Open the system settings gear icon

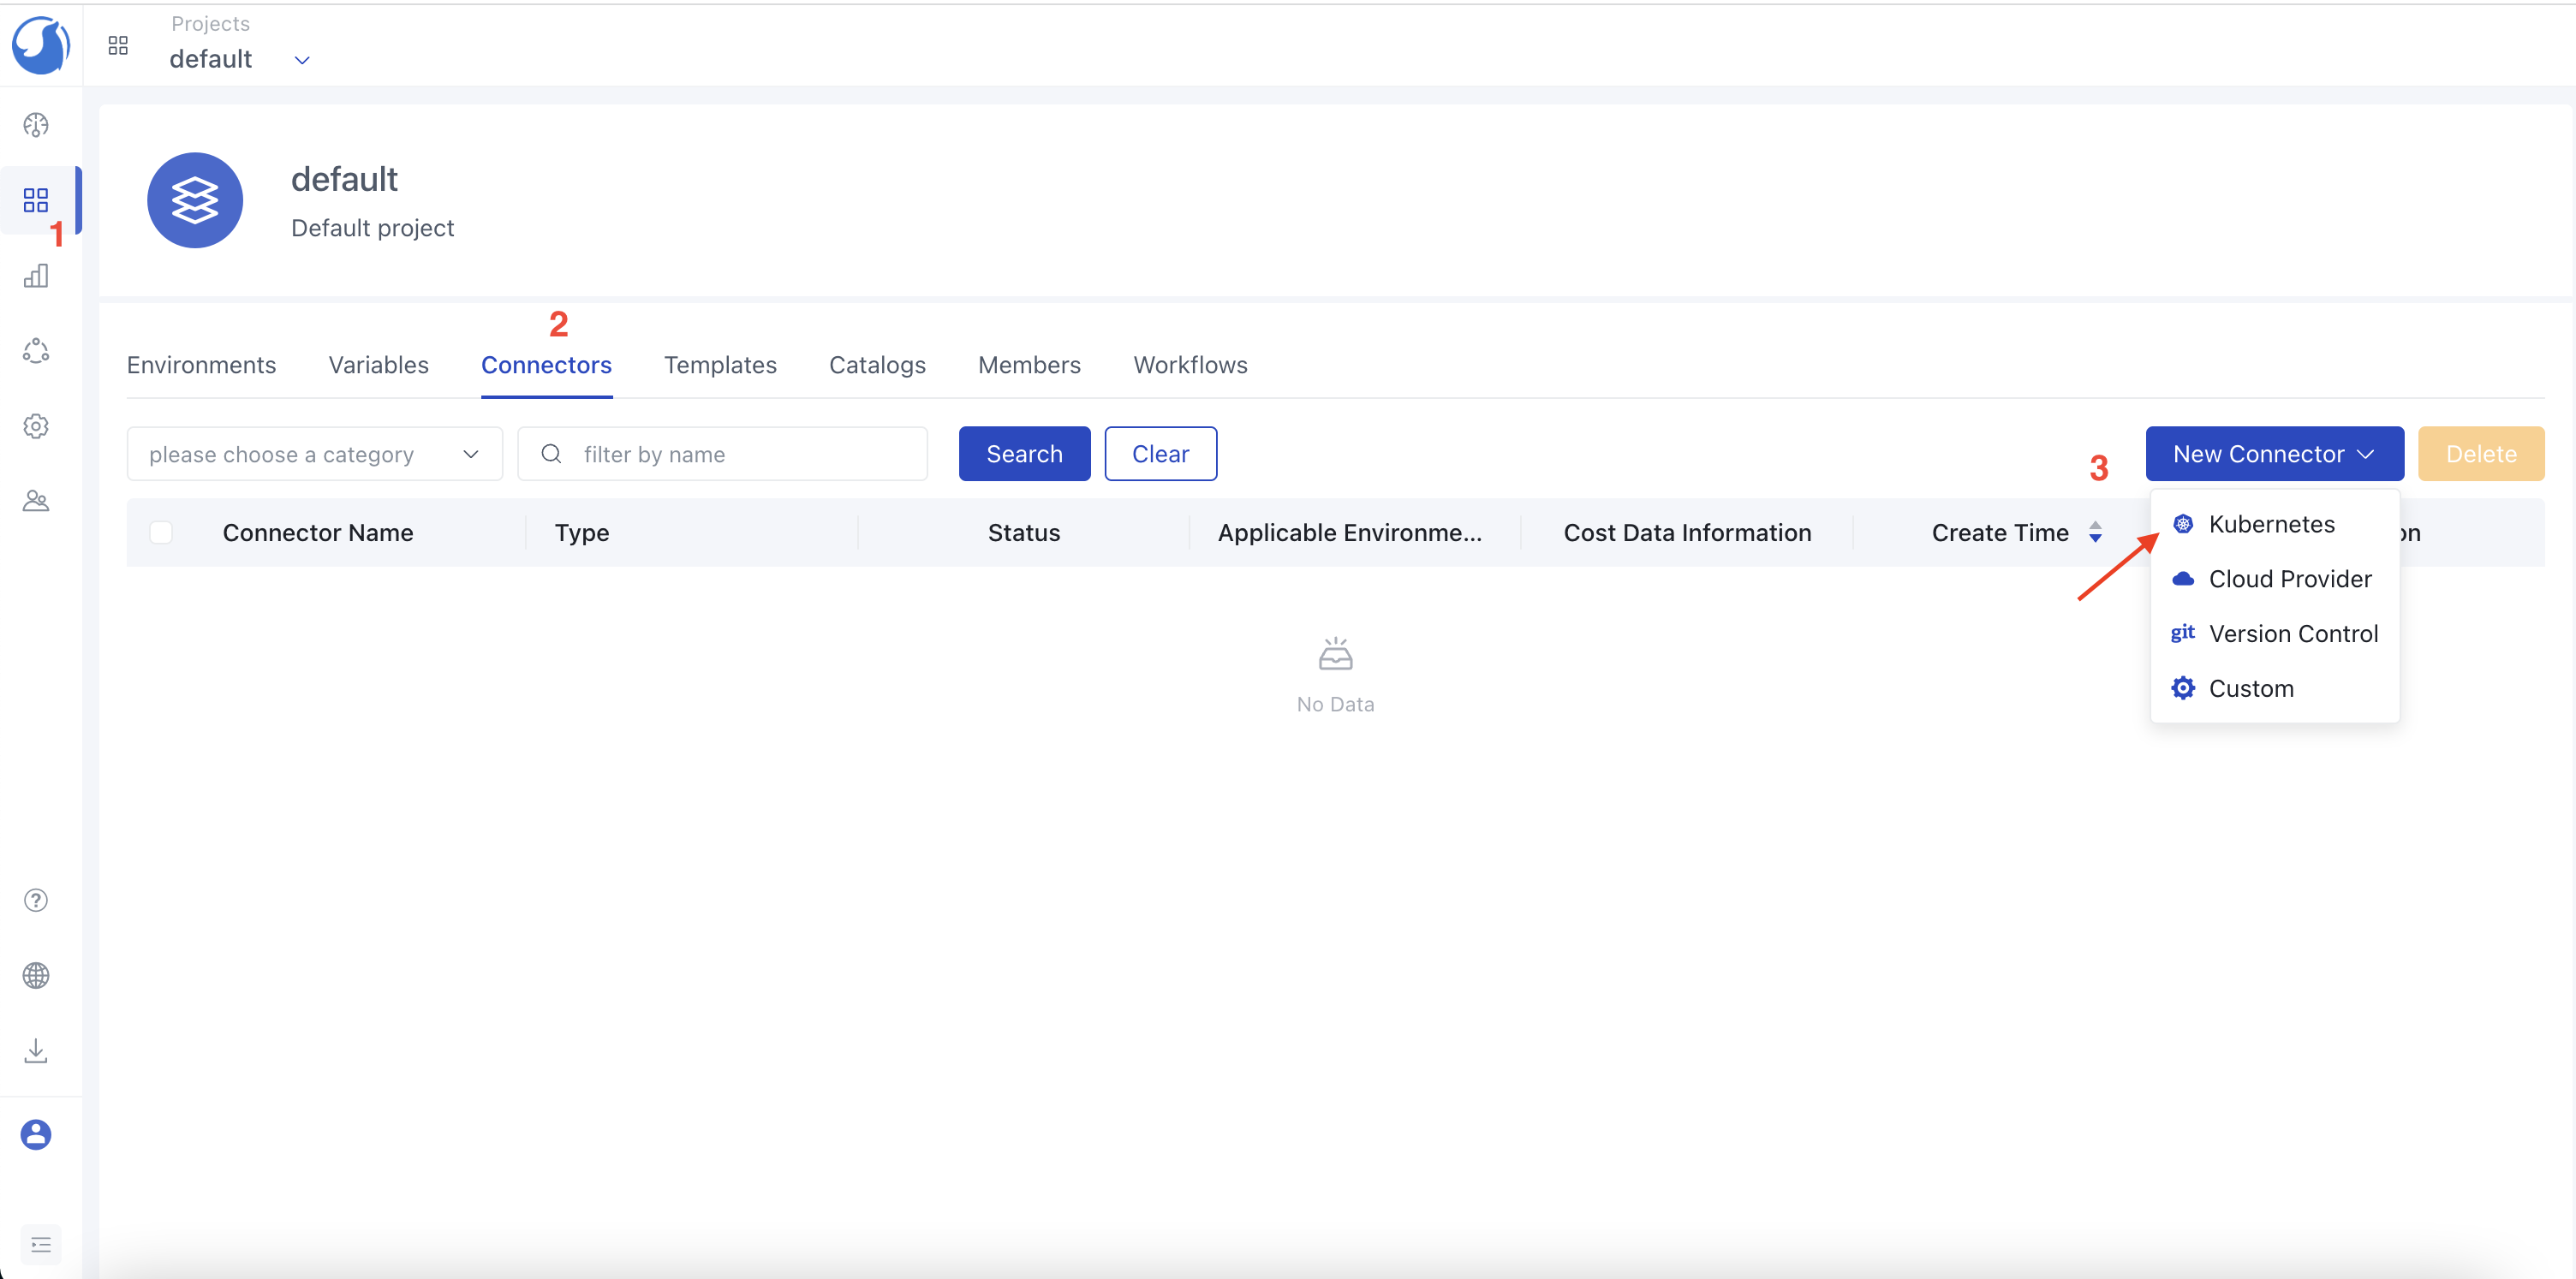pyautogui.click(x=36, y=426)
